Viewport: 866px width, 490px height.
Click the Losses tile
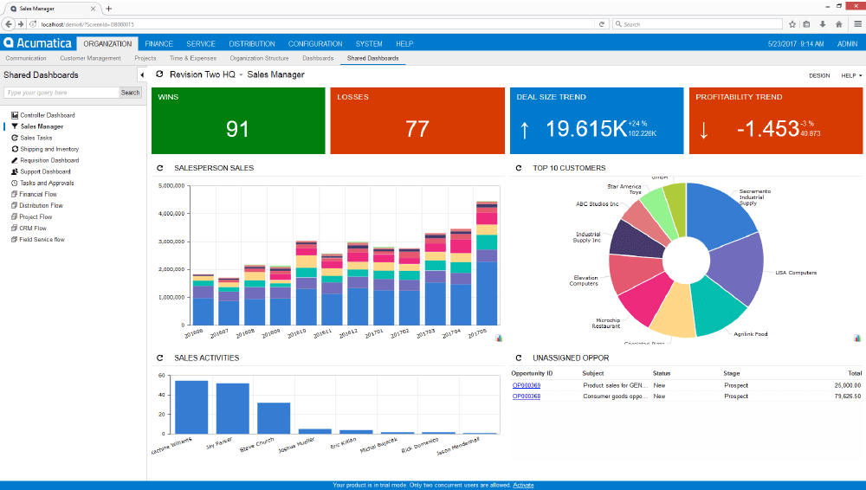(x=417, y=120)
